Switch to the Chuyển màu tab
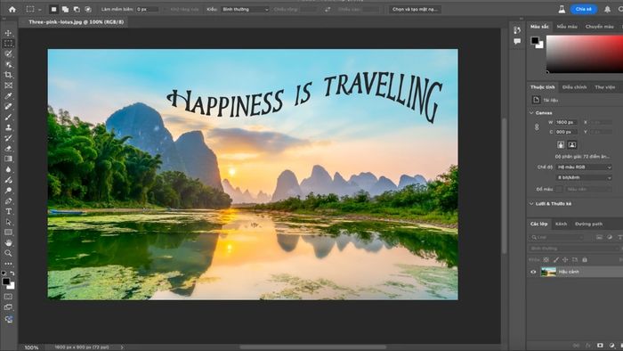Screen dimensions: 623x351 600,27
